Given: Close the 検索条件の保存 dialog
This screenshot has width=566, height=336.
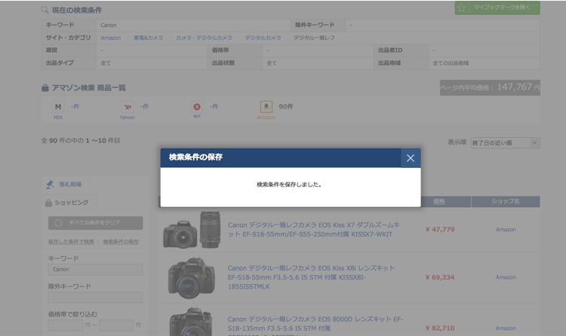Looking at the screenshot, I should coord(410,158).
